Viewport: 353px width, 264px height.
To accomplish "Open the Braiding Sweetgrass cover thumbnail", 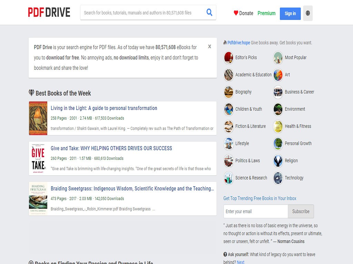I will [38, 199].
